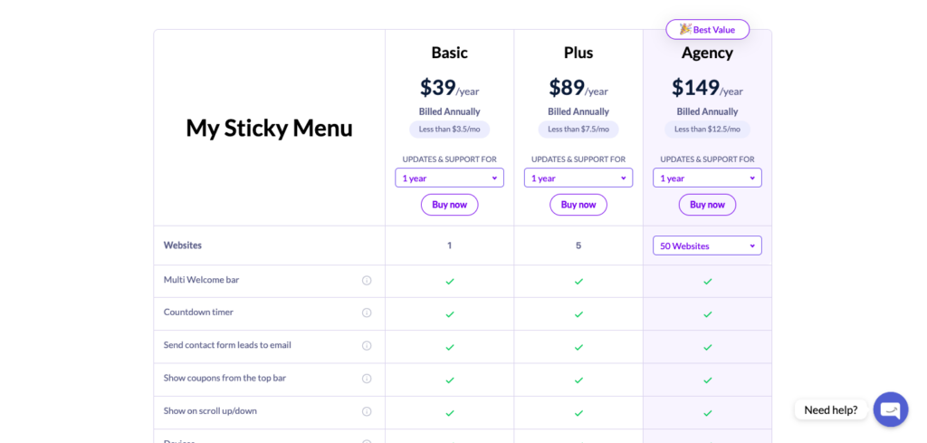Click info icon for Show coupons from top bar
Image resolution: width=927 pixels, height=443 pixels.
point(367,379)
